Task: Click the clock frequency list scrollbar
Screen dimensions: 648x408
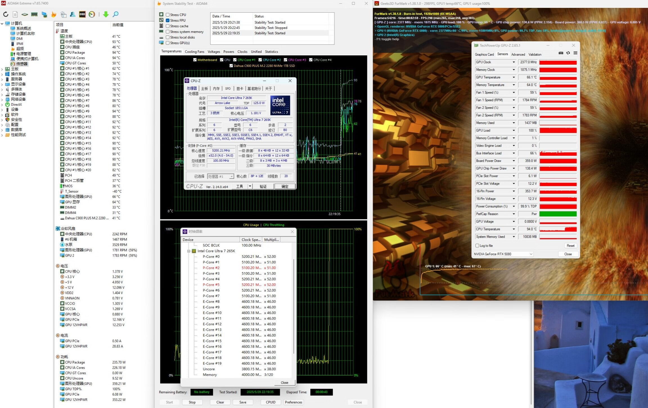Action: pos(294,306)
